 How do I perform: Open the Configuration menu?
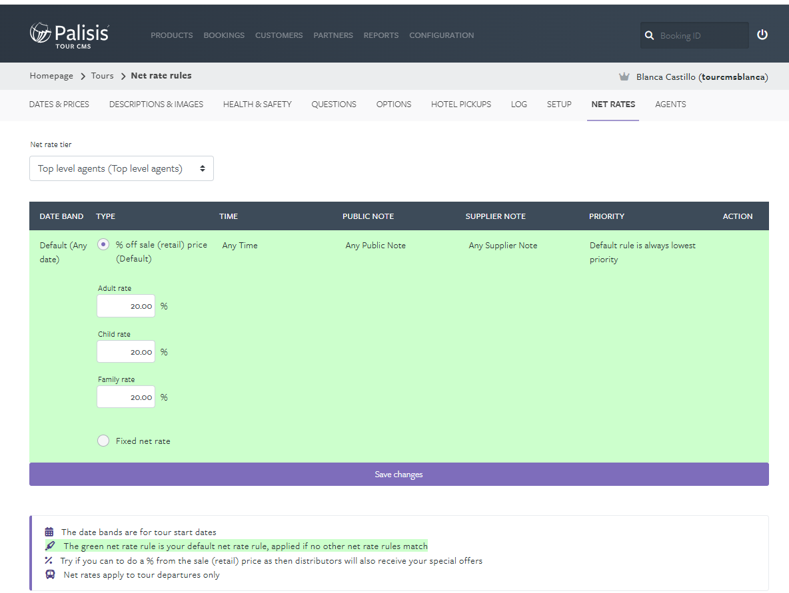tap(441, 35)
